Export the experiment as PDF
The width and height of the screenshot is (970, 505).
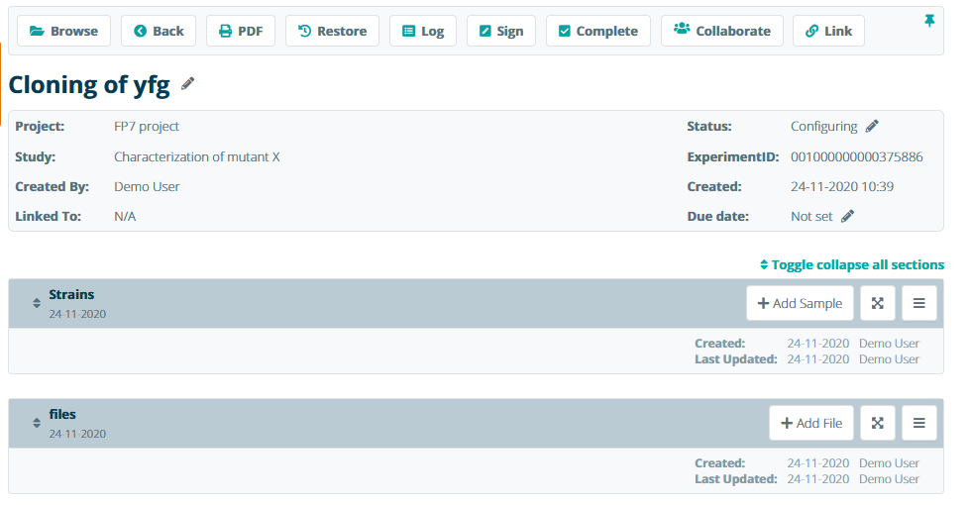[241, 31]
